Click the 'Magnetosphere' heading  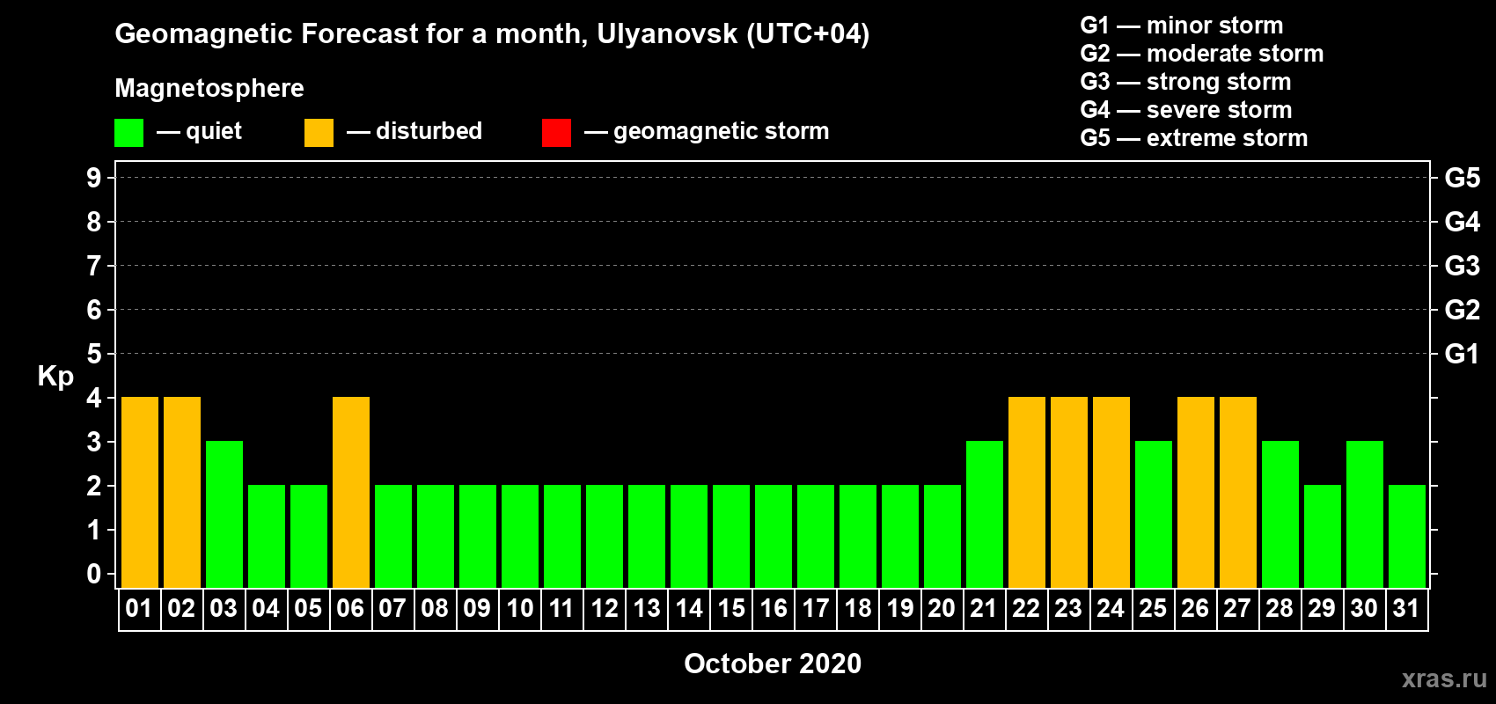click(x=209, y=88)
